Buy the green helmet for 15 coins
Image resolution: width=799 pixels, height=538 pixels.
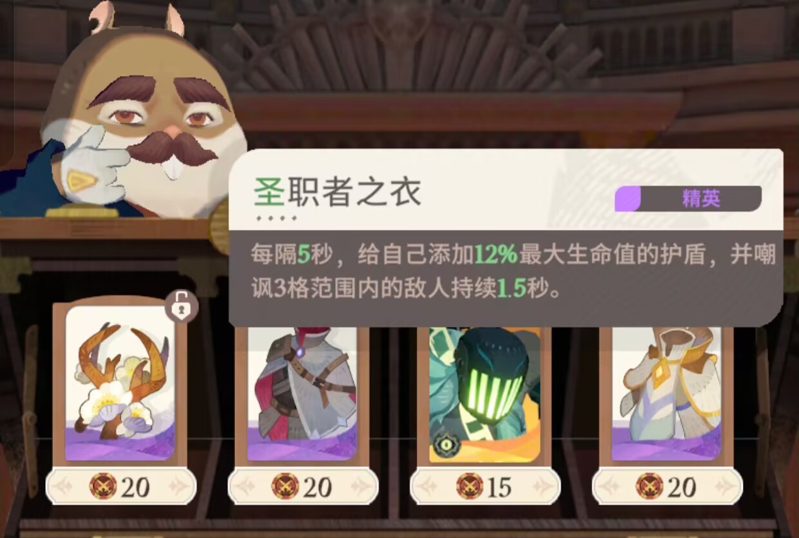click(x=485, y=487)
